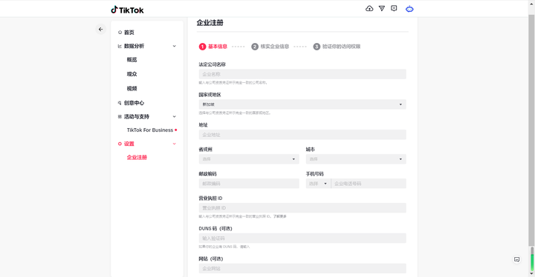This screenshot has height=277, width=535.
Task: Click the 网站 (可选) label
Action: click(x=211, y=259)
